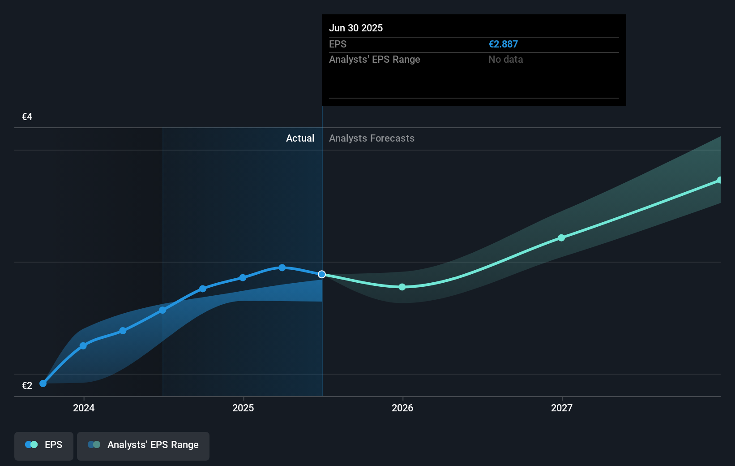
Task: Select the highlighted Jun 30 2025 data point
Action: coord(321,274)
